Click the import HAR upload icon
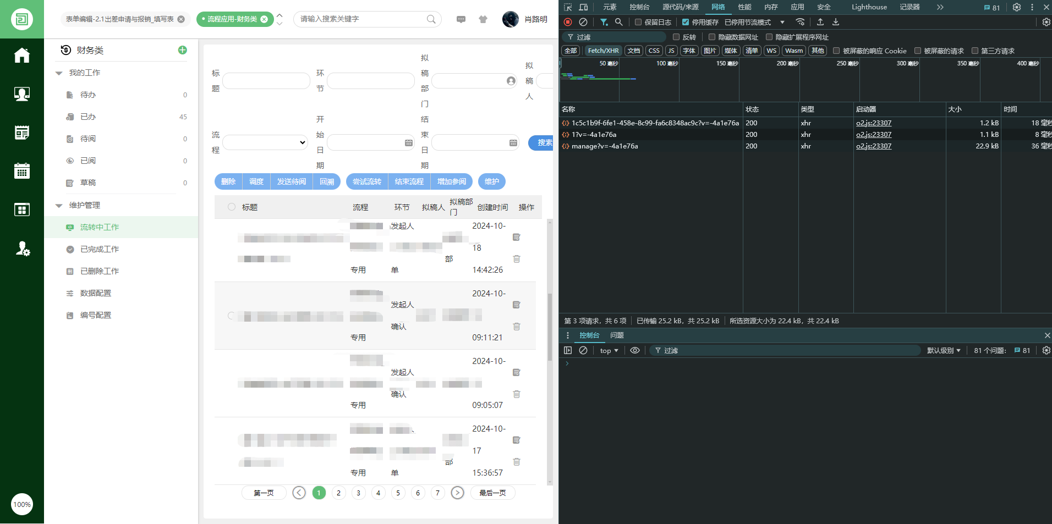The height and width of the screenshot is (524, 1052). (x=820, y=22)
